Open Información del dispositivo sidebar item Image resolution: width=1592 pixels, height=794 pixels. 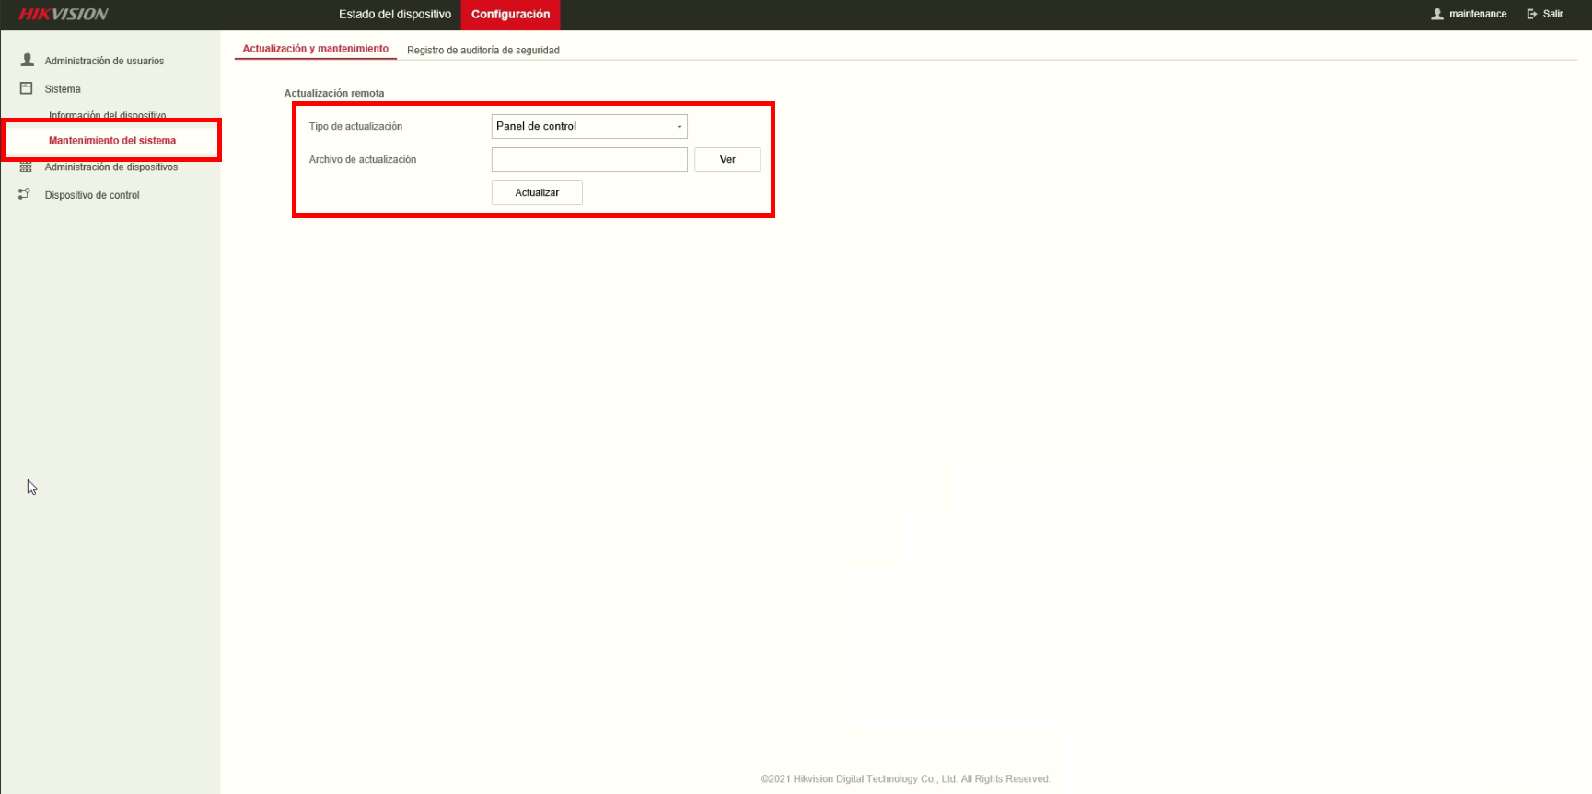107,115
